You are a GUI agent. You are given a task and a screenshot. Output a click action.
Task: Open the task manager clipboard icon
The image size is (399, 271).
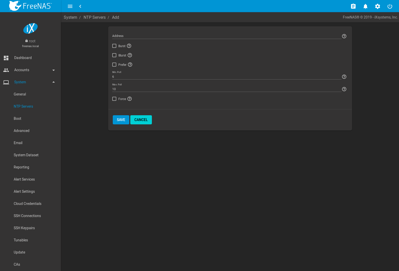click(353, 6)
